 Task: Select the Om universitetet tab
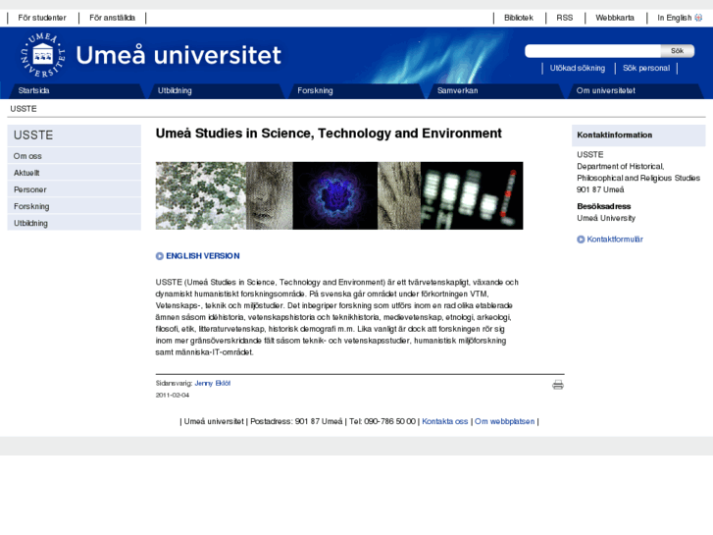point(635,90)
